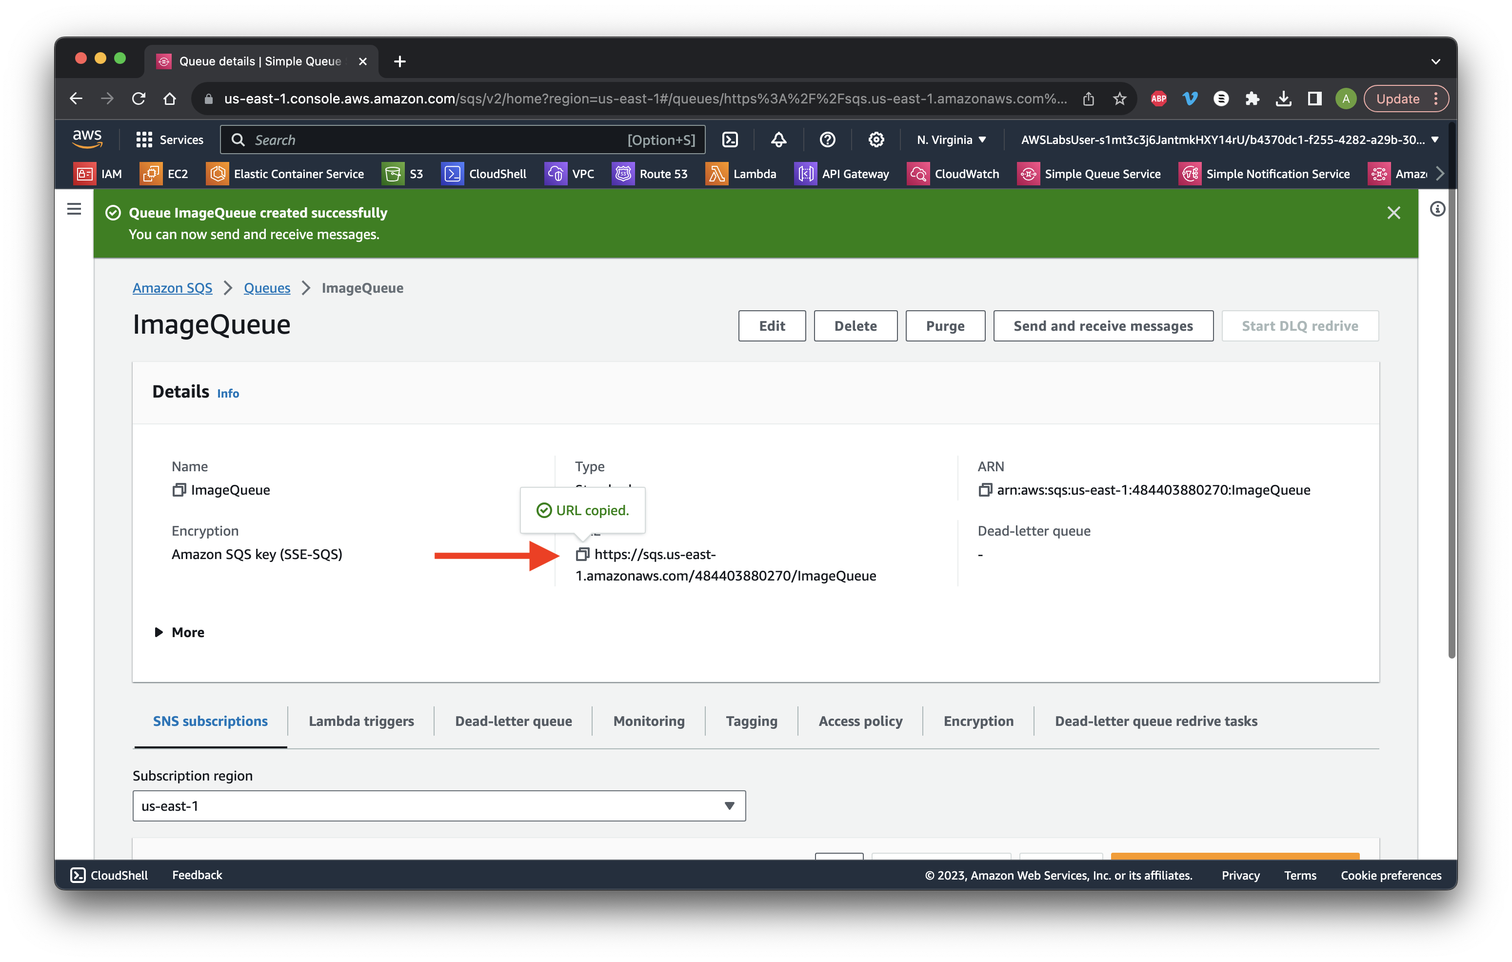The height and width of the screenshot is (962, 1512).
Task: Expand the More details section
Action: click(179, 632)
